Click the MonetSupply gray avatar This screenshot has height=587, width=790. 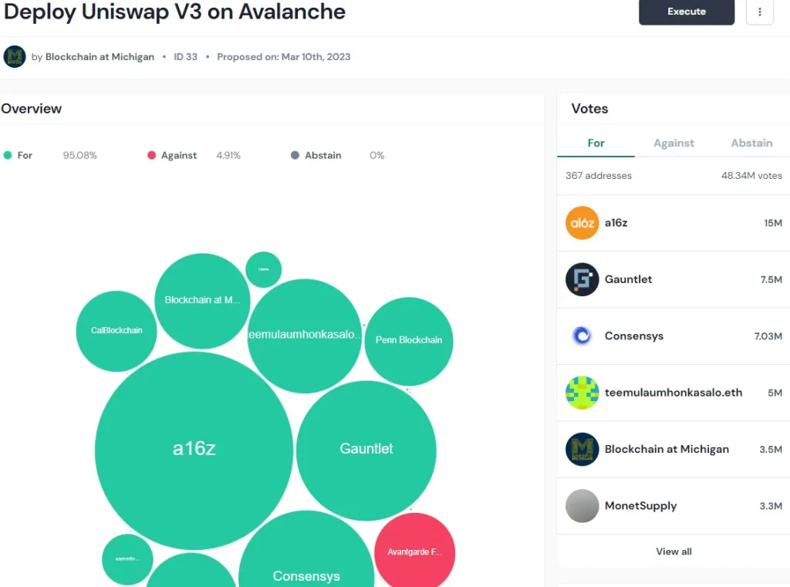tap(582, 506)
